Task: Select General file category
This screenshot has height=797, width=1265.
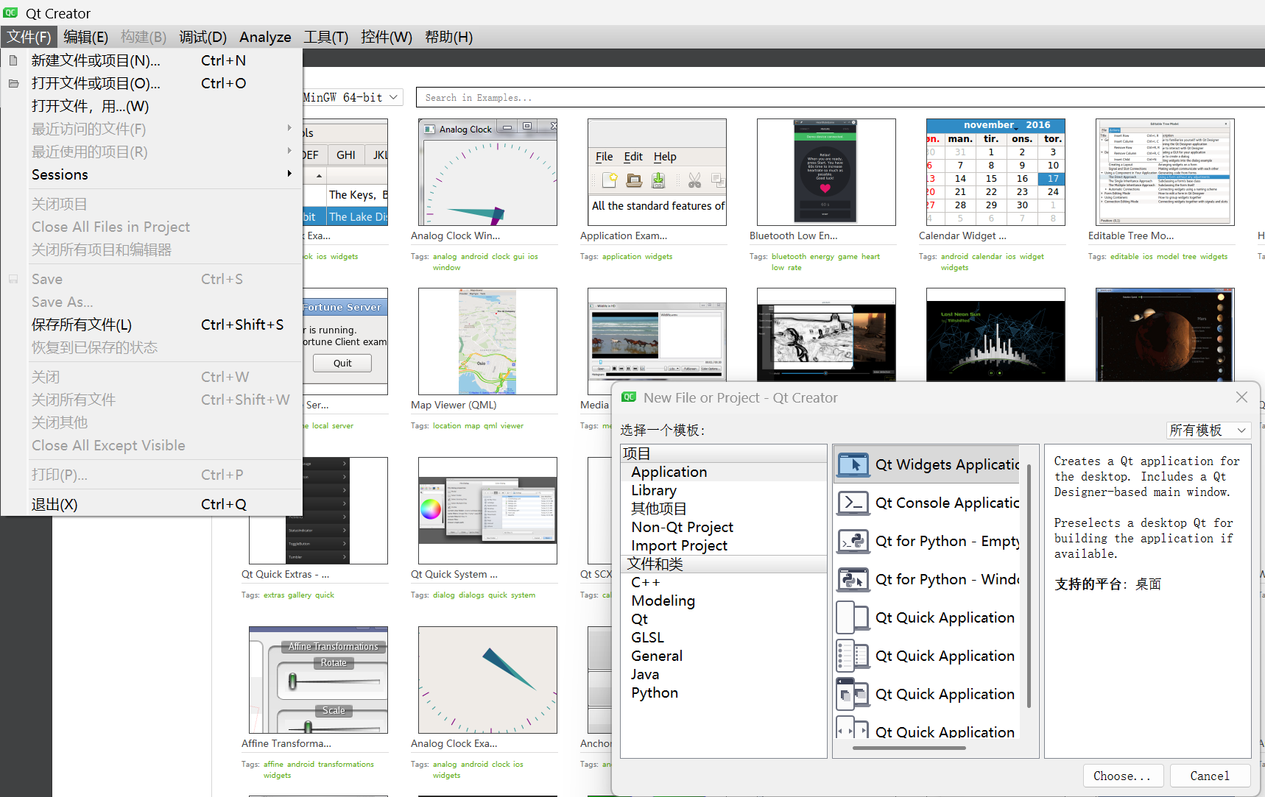Action: pyautogui.click(x=724, y=656)
